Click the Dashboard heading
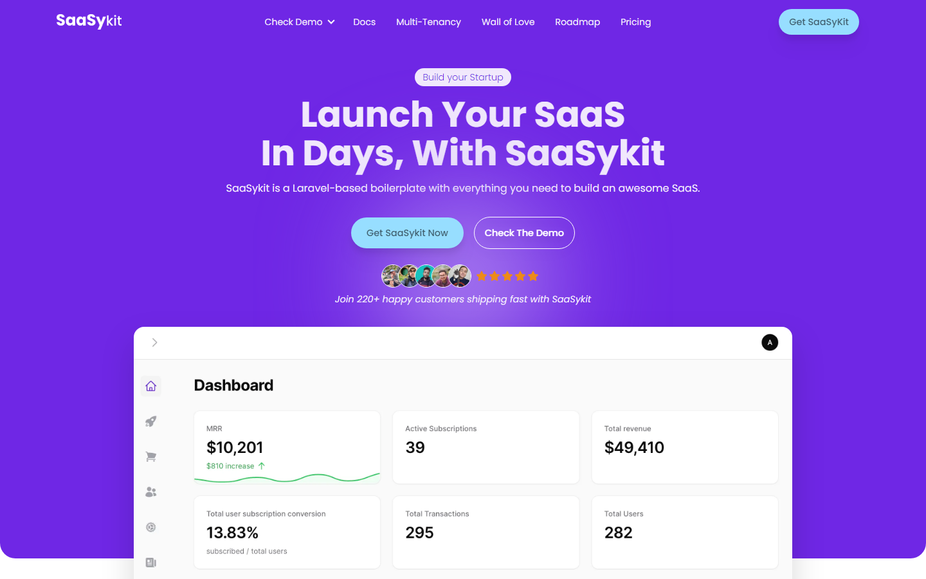 coord(234,385)
